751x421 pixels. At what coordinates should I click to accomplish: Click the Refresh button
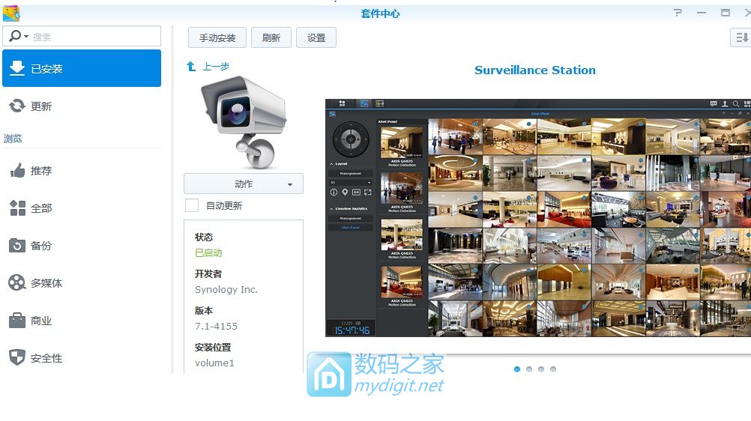pyautogui.click(x=271, y=38)
